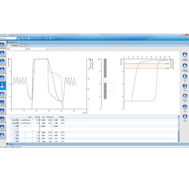Click the FRC row label in results table
This screenshot has height=191, width=189.
[17, 138]
